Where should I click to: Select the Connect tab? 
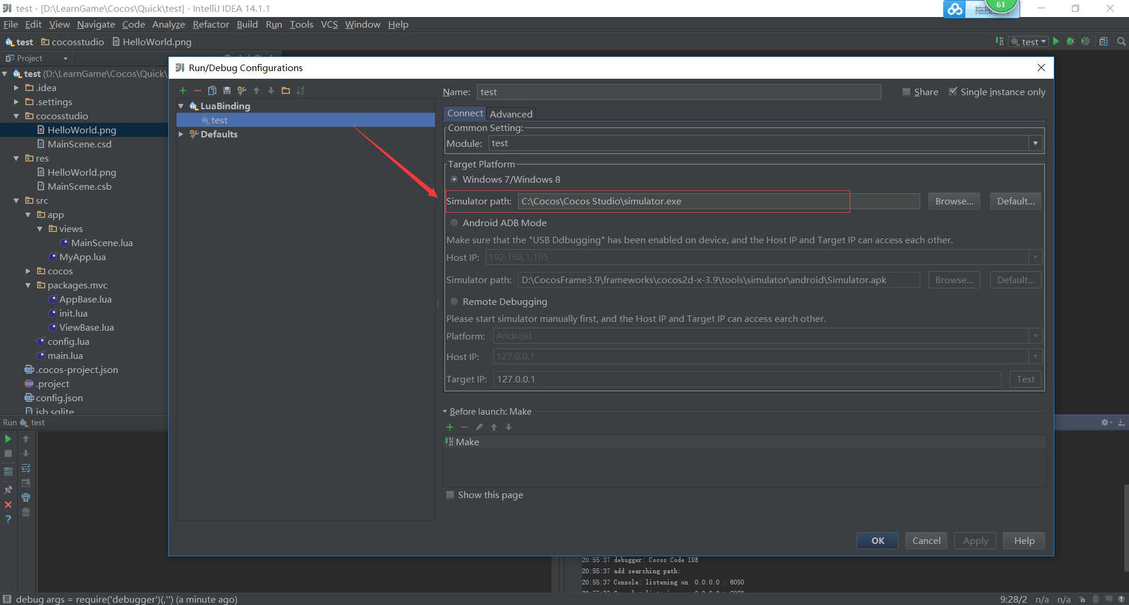coord(465,113)
